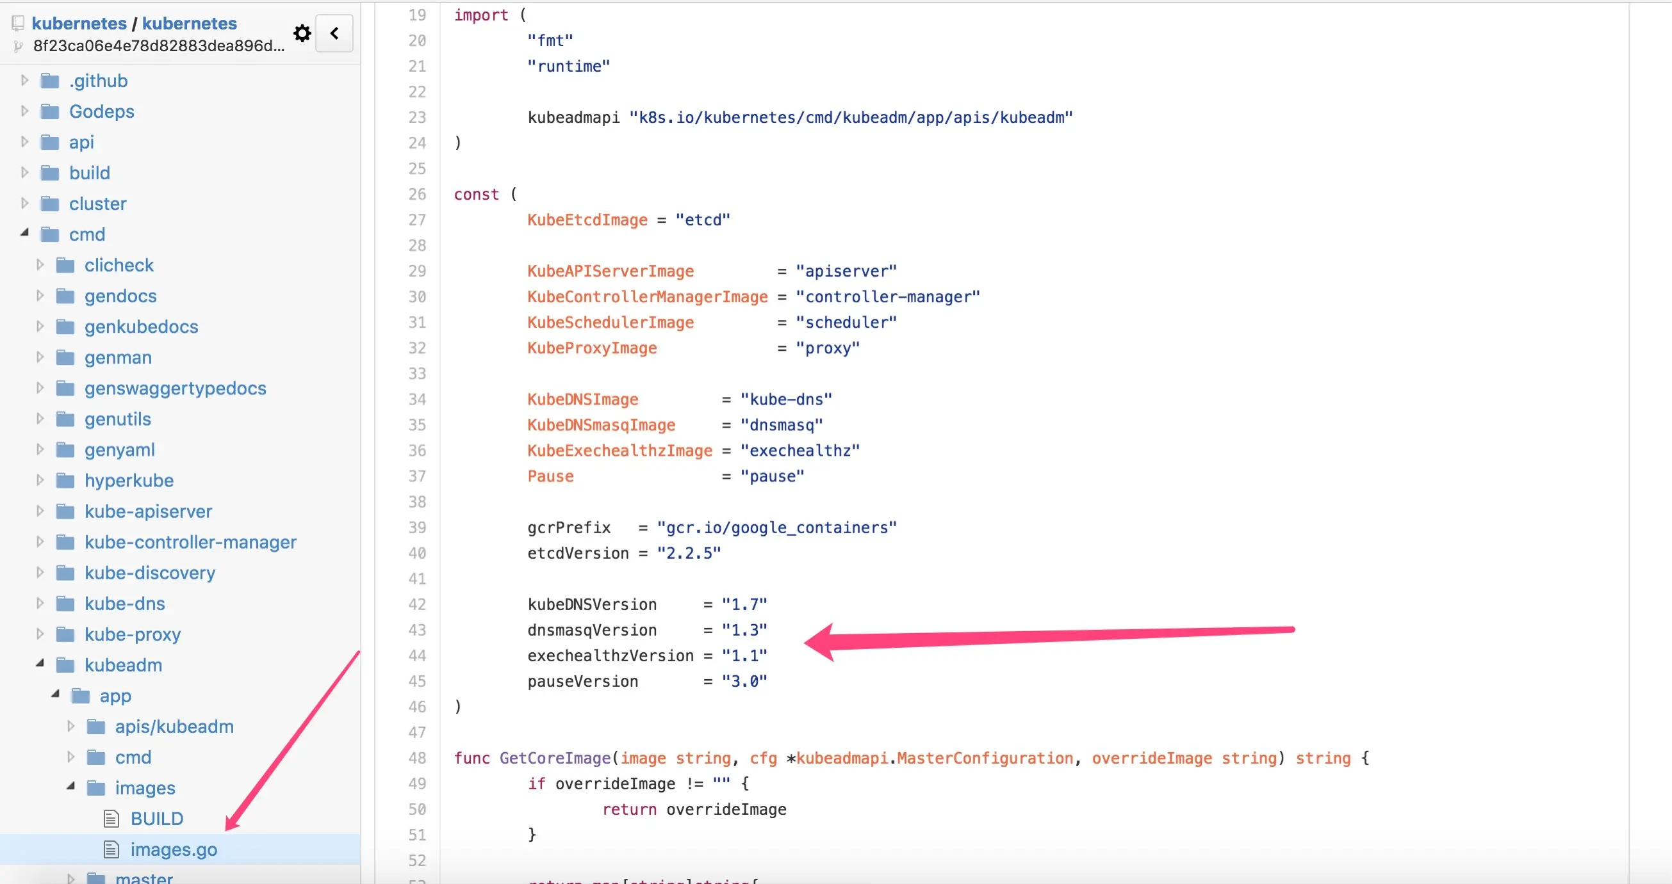The height and width of the screenshot is (884, 1672).
Task: Click the repository icon beside kubernetes
Action: click(x=18, y=23)
